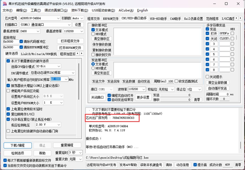Expand the COM1 communication port dropdown
The height and width of the screenshot is (170, 245).
pyautogui.click(x=69, y=25)
